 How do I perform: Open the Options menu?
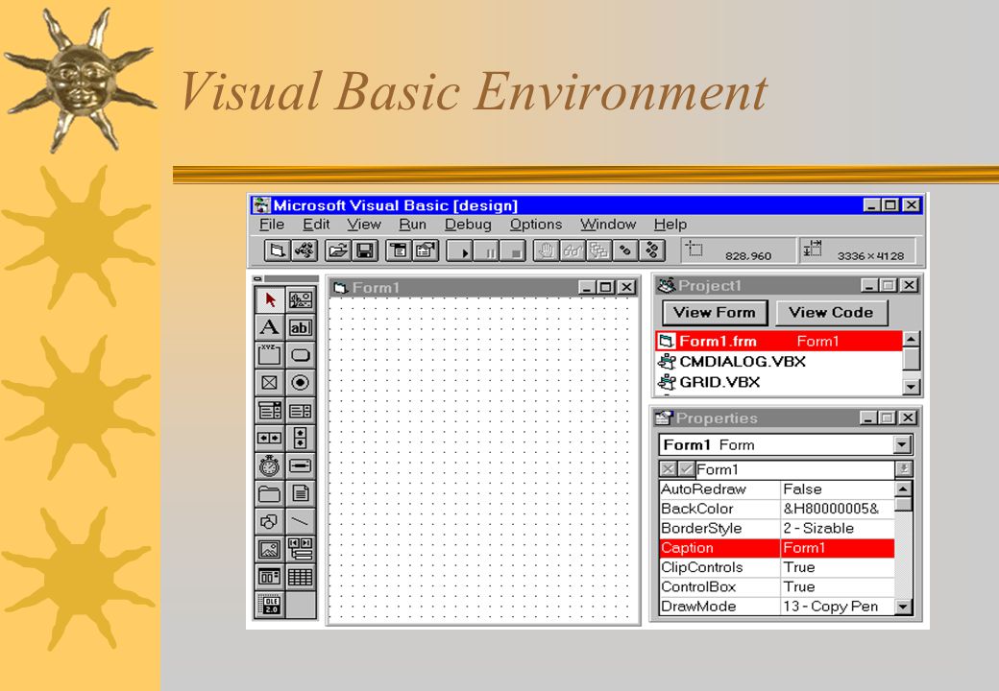pos(536,224)
